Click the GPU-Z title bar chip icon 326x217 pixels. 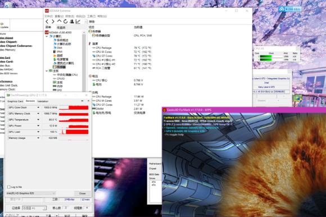[8, 95]
